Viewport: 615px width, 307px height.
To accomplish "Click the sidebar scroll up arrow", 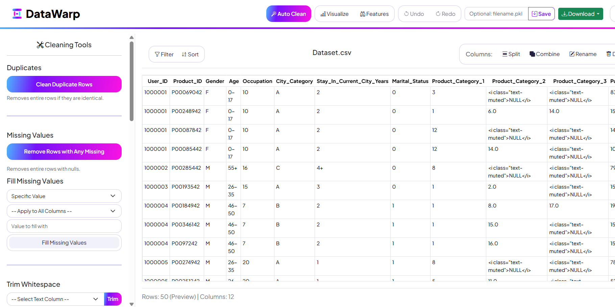I will click(x=132, y=37).
